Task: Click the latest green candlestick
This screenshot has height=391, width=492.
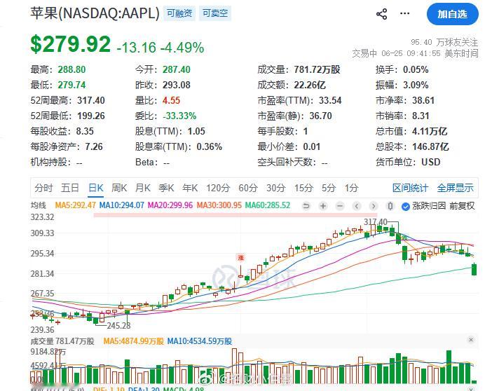Action: click(x=474, y=269)
